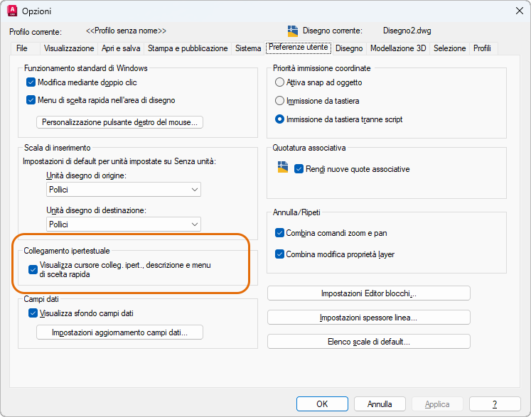Go to the Stampa e pubblicazione tab
The image size is (531, 417).
pos(188,48)
